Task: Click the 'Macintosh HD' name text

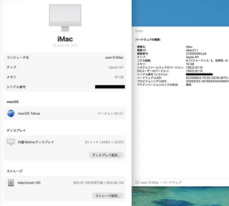Action: (x=29, y=183)
